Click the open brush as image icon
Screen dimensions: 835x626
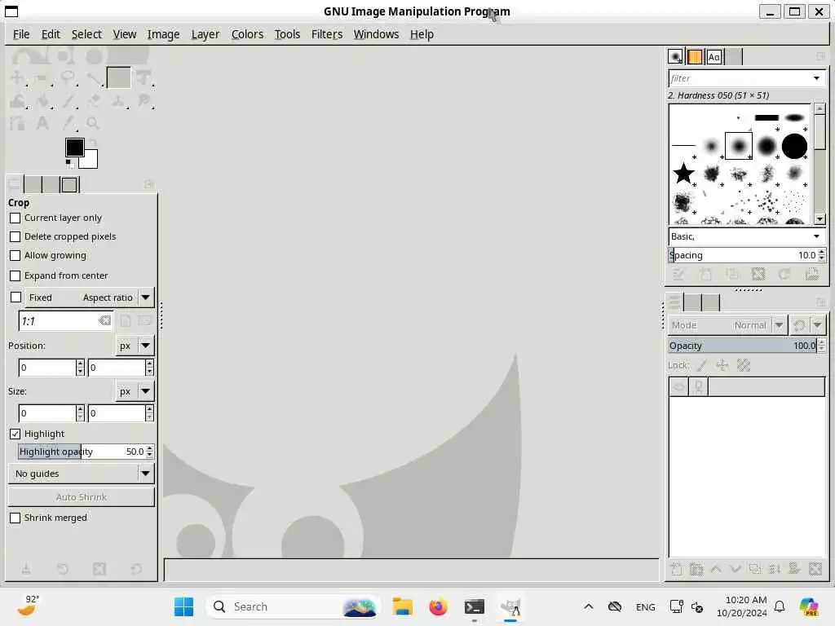811,274
